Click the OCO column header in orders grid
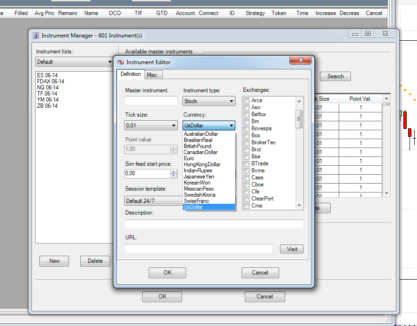The height and width of the screenshot is (326, 417). (115, 13)
